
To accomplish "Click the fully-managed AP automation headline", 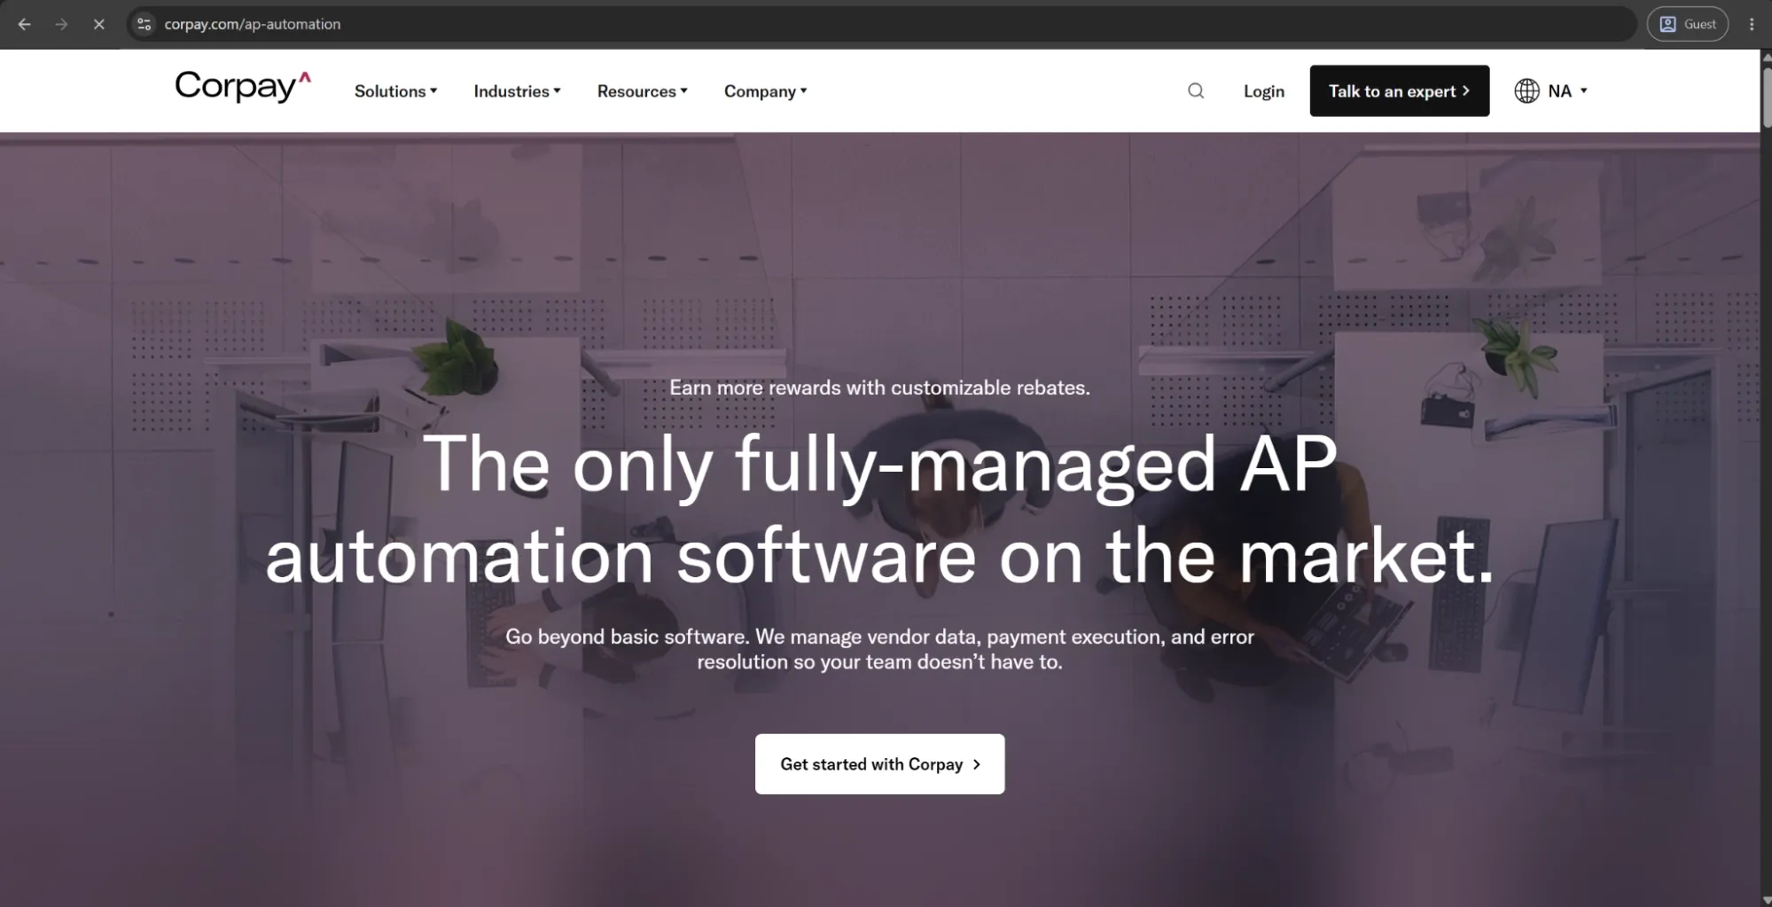I will click(879, 510).
